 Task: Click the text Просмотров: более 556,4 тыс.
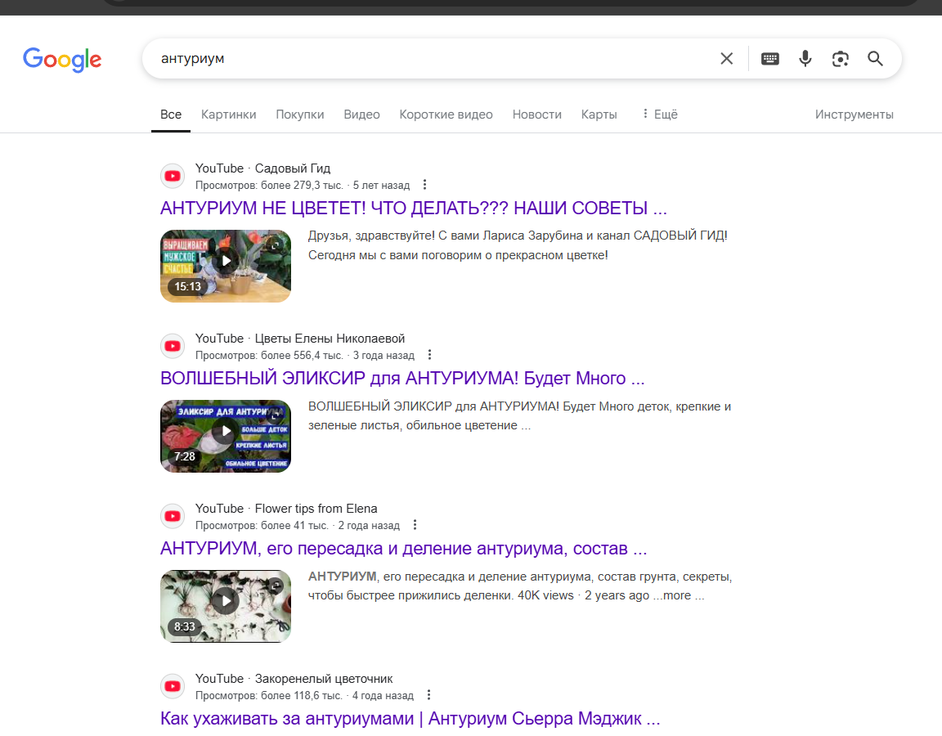click(269, 355)
